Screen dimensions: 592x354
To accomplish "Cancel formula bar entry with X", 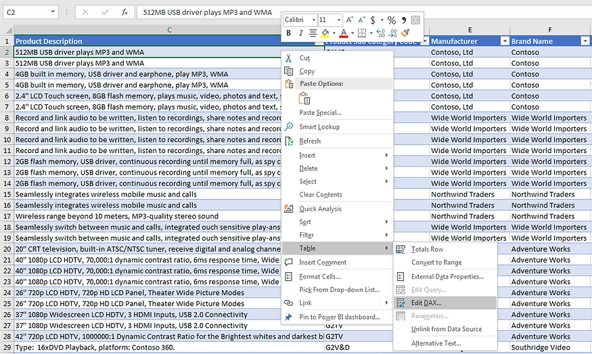I will pos(85,12).
